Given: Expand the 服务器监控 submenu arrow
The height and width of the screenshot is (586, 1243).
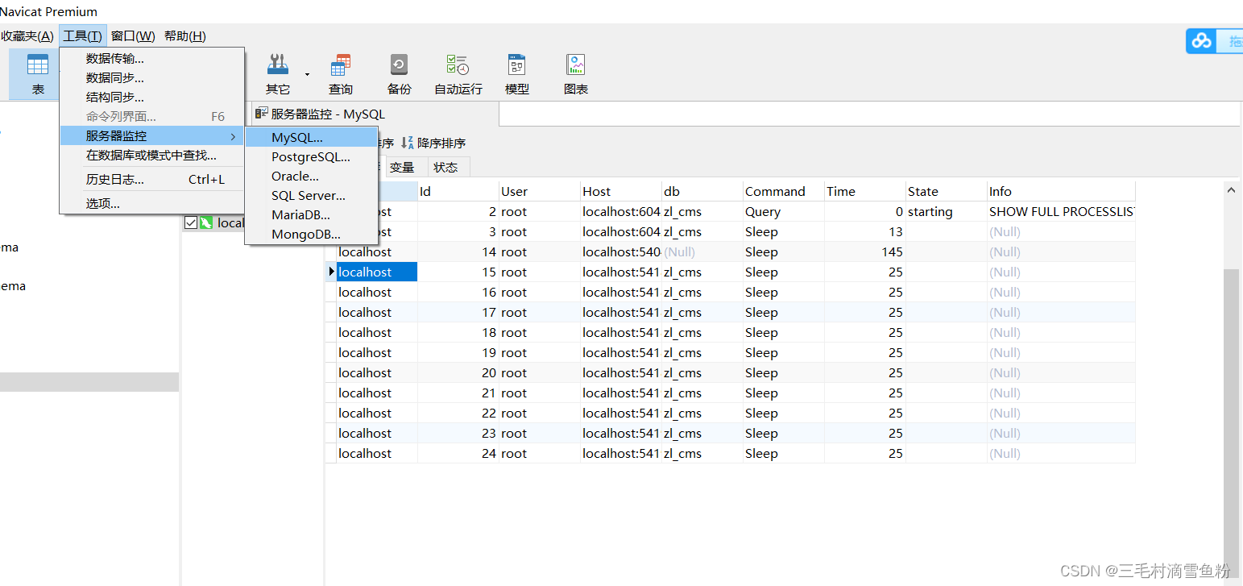Looking at the screenshot, I should (x=234, y=136).
